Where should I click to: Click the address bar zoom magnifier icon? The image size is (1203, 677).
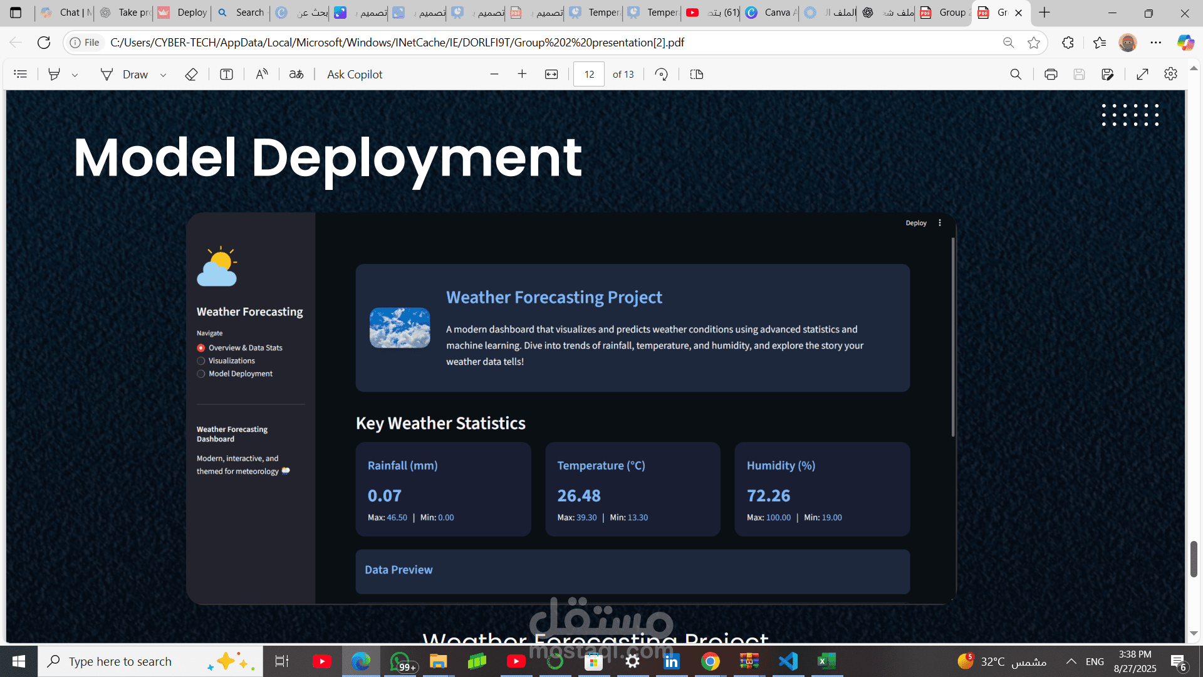tap(1008, 43)
